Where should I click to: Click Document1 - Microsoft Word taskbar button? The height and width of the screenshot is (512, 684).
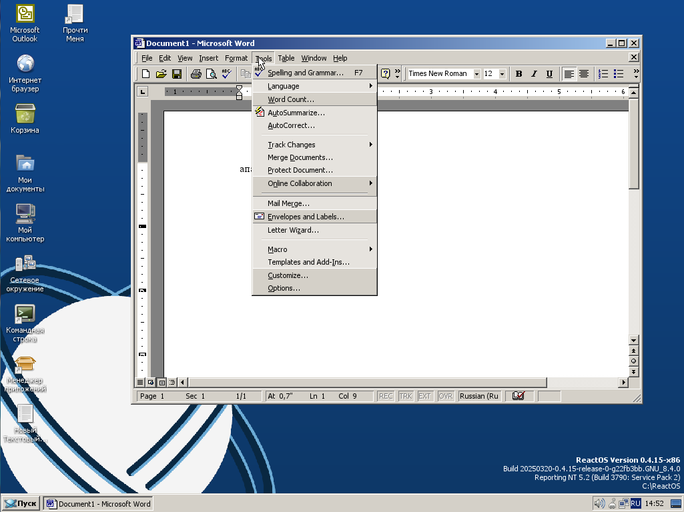99,503
